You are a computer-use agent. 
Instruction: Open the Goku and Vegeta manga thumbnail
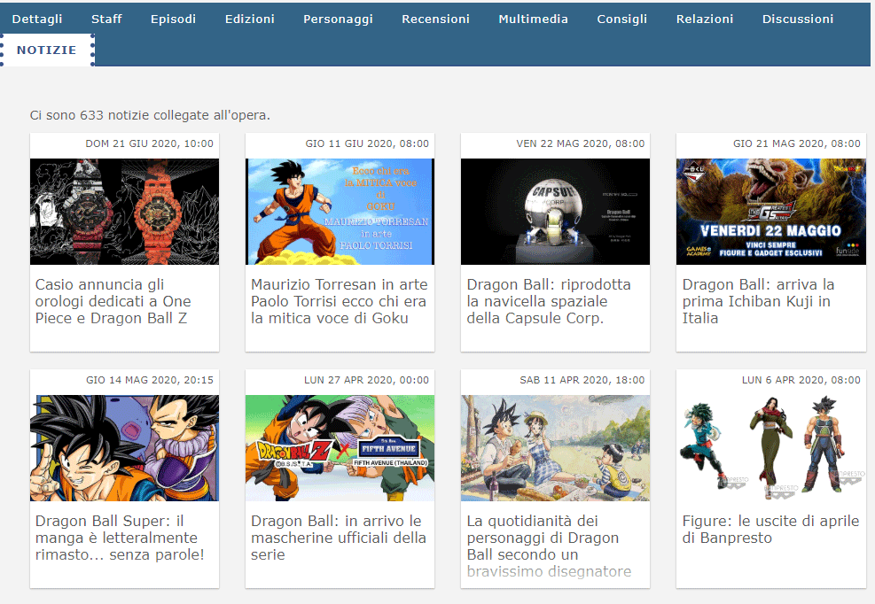[124, 448]
